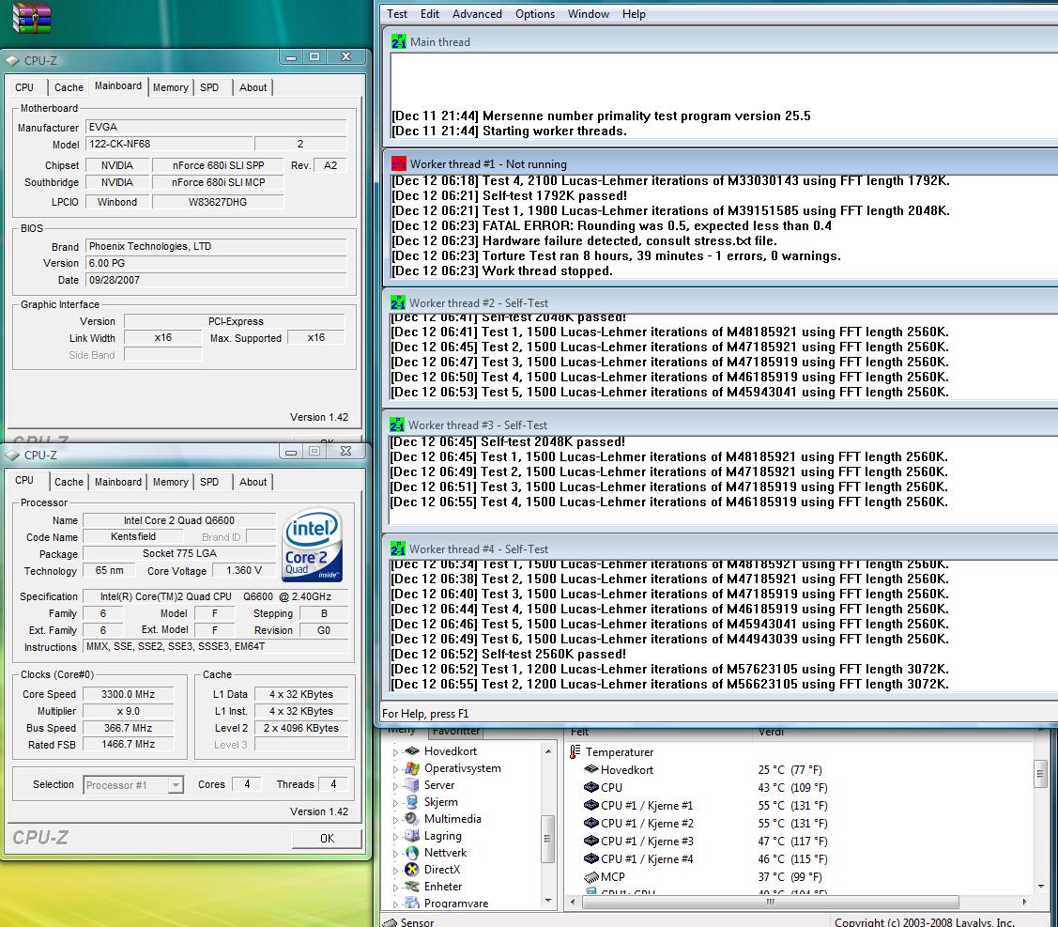This screenshot has width=1058, height=927.
Task: Click the MCP chip icon
Action: [591, 877]
